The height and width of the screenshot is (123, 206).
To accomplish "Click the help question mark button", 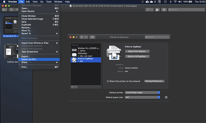I will click(x=166, y=97).
